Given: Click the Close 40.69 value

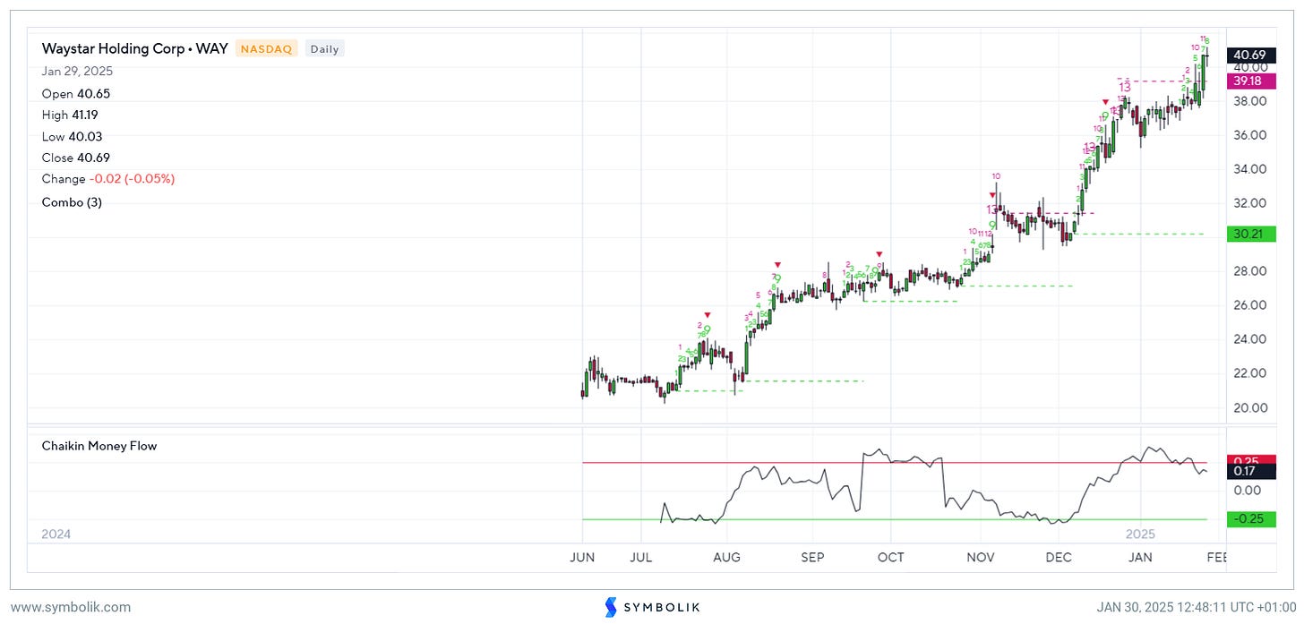Looking at the screenshot, I should (78, 158).
